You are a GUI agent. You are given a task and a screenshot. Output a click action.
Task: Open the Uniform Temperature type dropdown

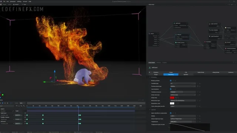[x=183, y=119]
